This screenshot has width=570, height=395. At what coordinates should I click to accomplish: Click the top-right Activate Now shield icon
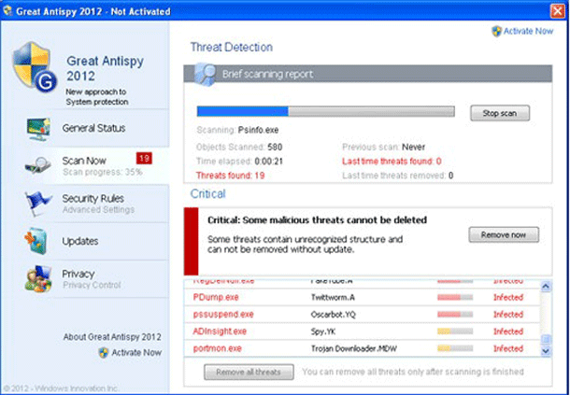[496, 30]
